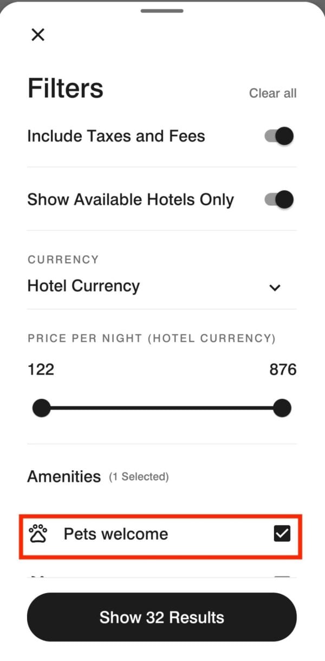This screenshot has width=325, height=661.
Task: Select the Pets welcome label text
Action: tap(116, 534)
